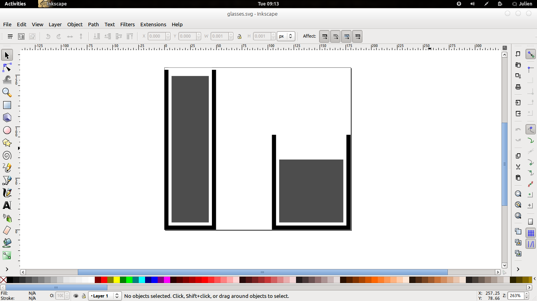Viewport: 537px width, 301px height.
Task: Toggle current layer visibility eye
Action: (x=76, y=296)
